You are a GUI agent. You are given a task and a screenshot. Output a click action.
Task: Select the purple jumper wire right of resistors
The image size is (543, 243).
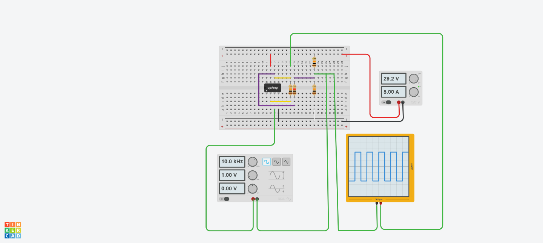pos(304,78)
